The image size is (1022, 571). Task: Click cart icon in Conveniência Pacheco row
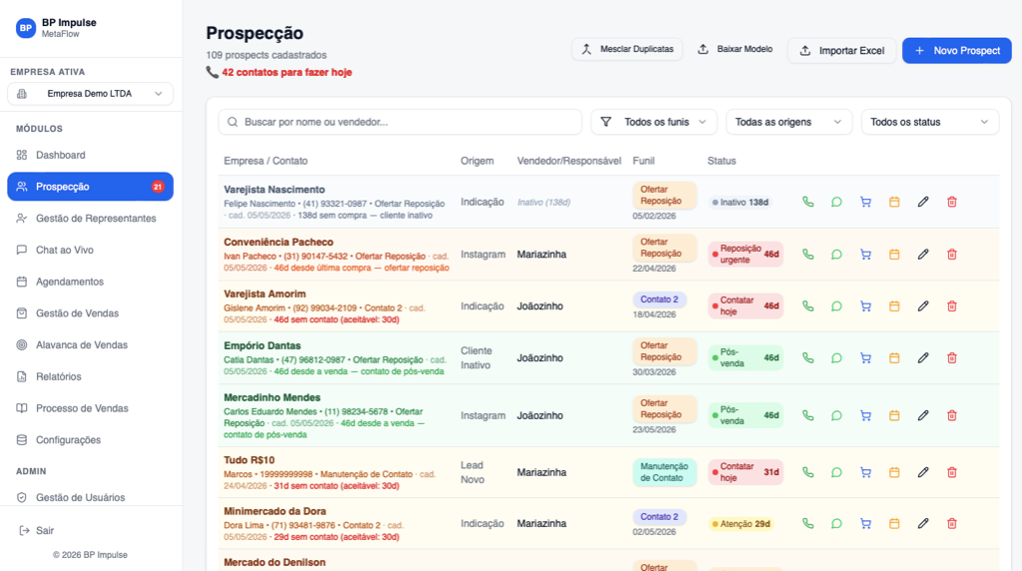click(865, 255)
